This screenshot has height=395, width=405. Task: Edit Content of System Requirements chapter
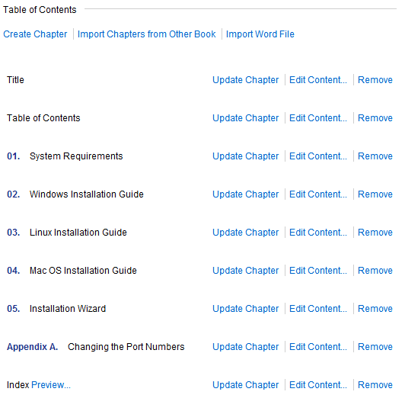point(318,156)
